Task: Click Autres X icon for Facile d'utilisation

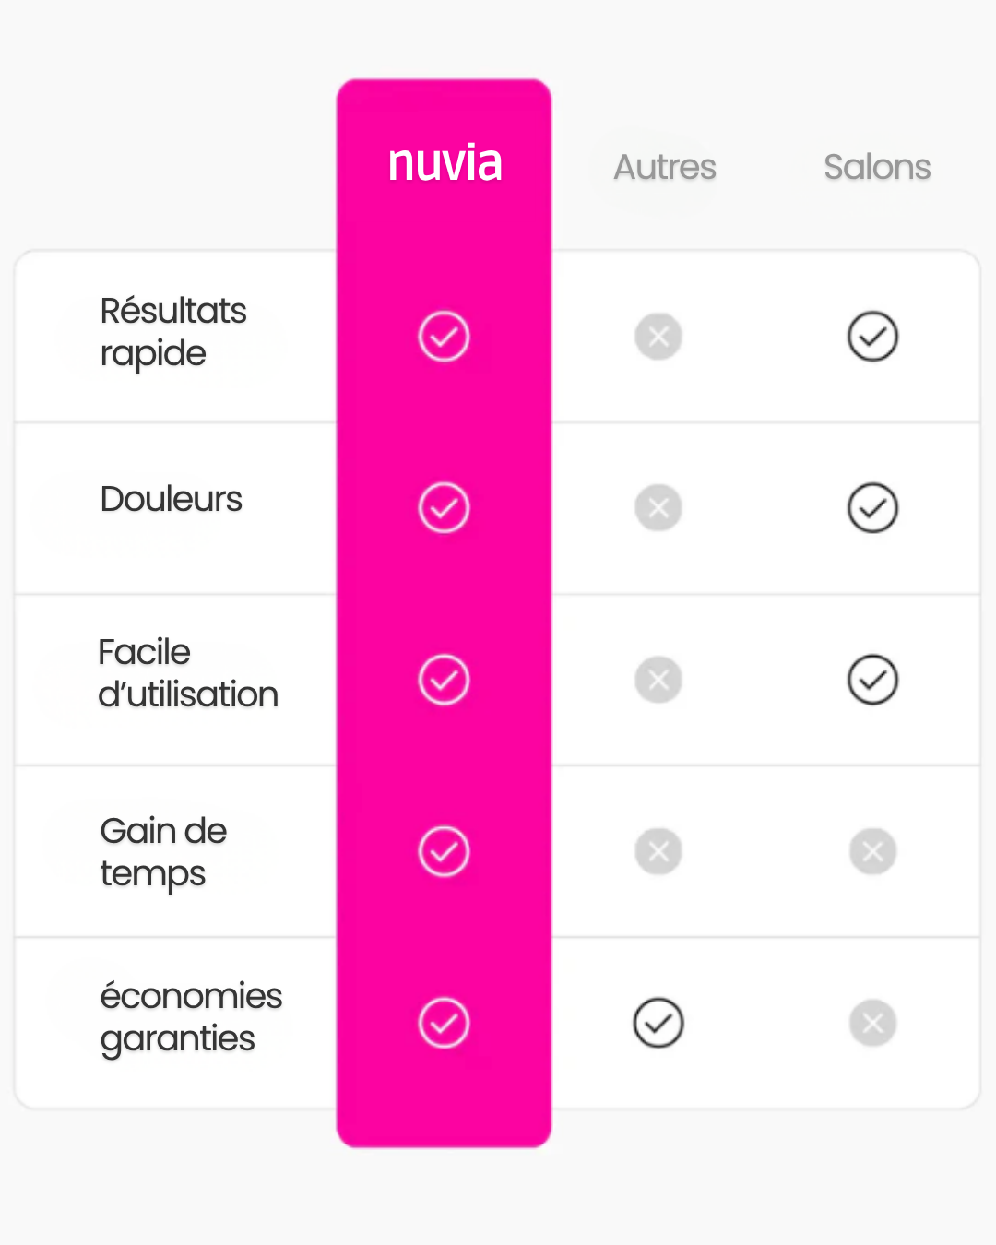Action: click(x=658, y=680)
